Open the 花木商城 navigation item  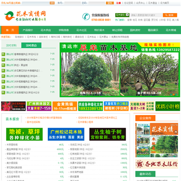click(x=171, y=30)
